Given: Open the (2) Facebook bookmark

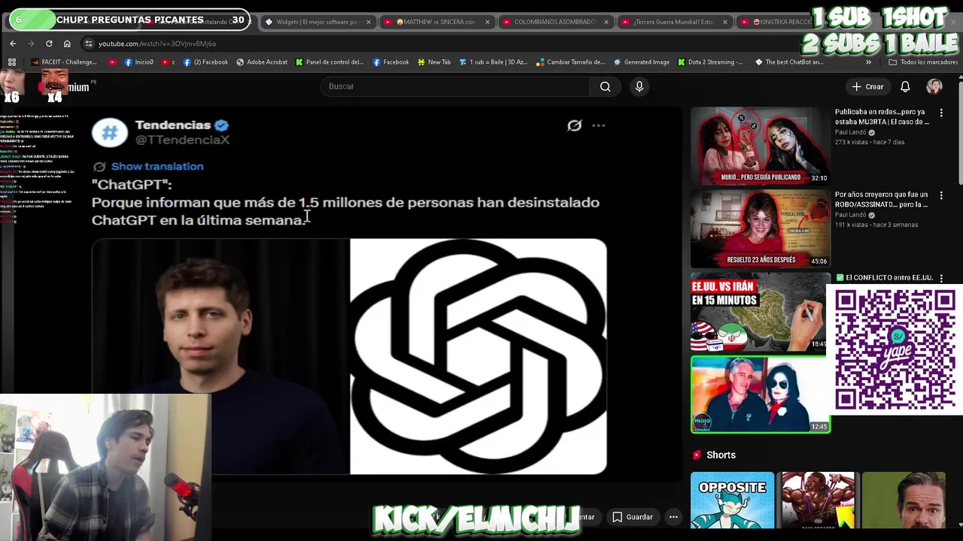Looking at the screenshot, I should tap(205, 62).
